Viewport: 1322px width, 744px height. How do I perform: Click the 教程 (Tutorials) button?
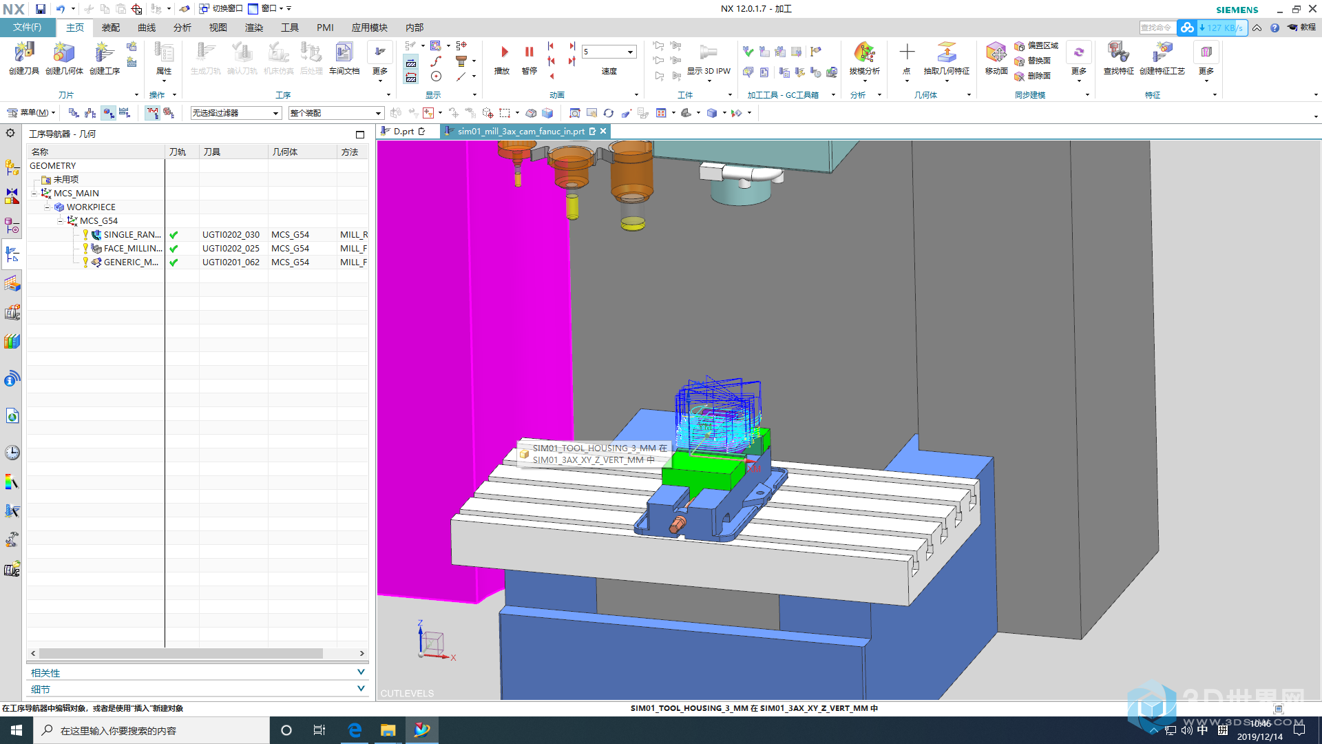(1301, 28)
